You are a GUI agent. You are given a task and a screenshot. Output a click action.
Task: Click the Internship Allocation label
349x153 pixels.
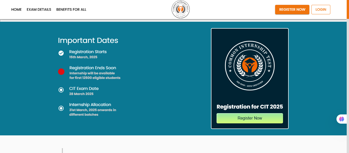pyautogui.click(x=90, y=104)
